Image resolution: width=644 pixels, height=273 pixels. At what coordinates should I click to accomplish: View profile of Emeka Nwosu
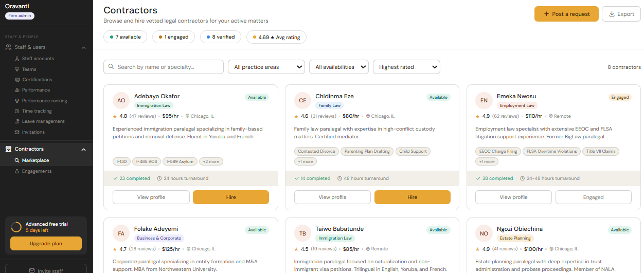point(513,197)
